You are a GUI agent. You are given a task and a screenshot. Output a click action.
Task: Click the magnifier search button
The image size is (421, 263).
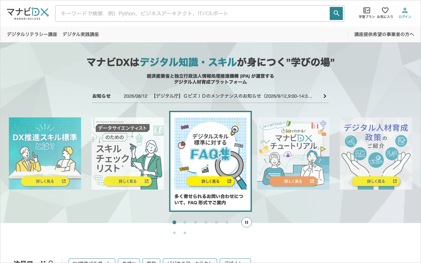[x=336, y=13]
